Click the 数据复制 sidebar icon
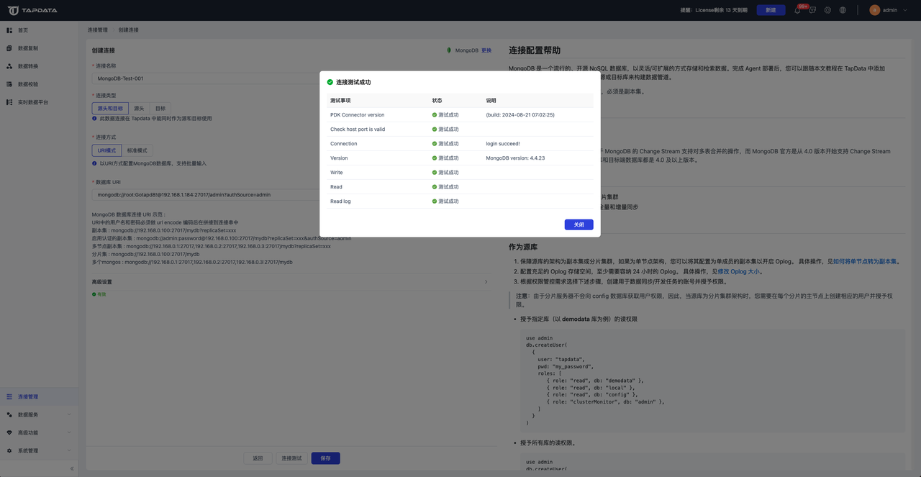This screenshot has width=921, height=477. (x=9, y=48)
